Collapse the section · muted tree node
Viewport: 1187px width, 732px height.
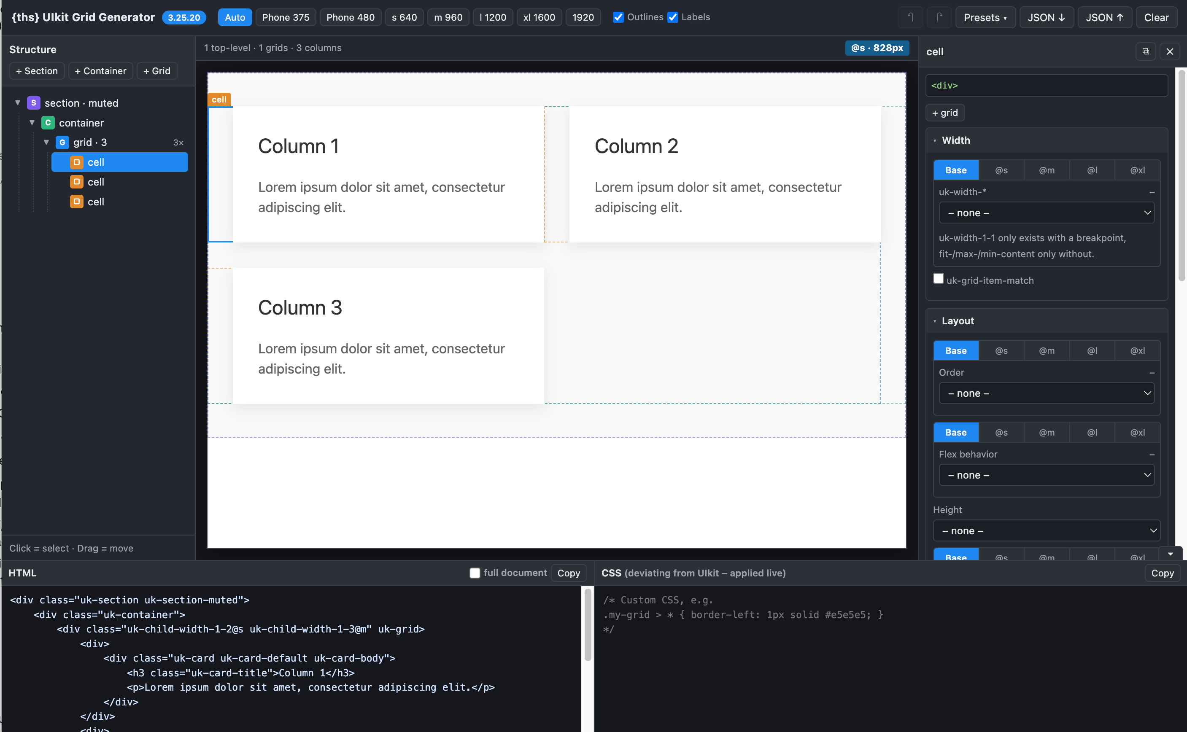click(x=18, y=103)
